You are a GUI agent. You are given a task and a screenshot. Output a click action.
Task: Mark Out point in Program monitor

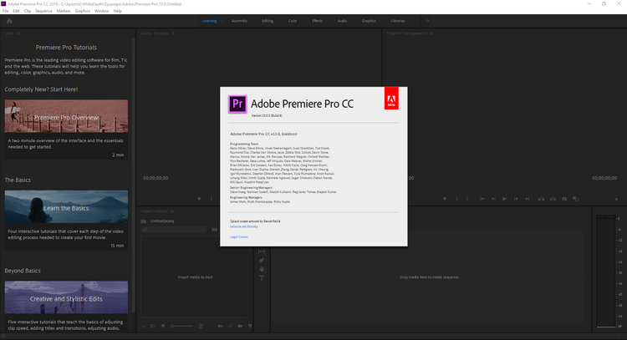(467, 199)
